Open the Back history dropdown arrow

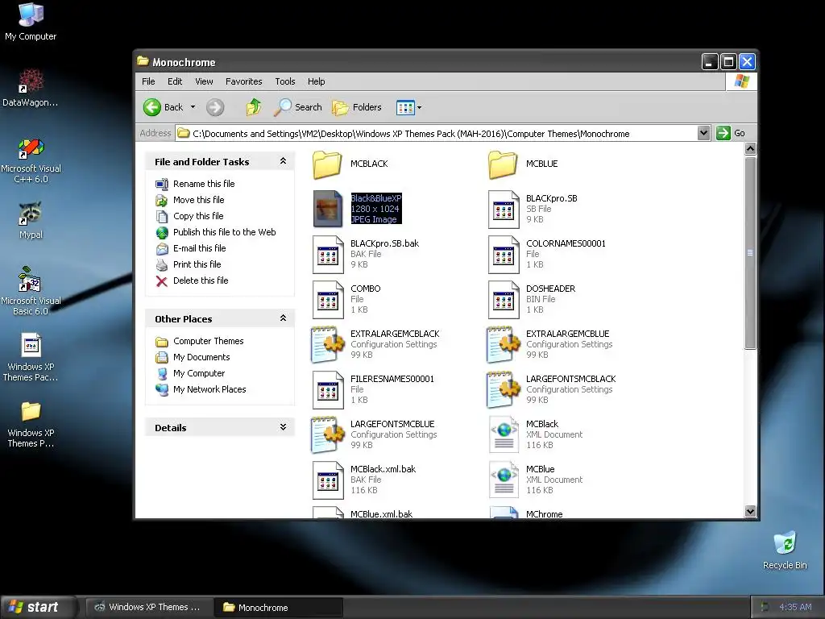pyautogui.click(x=193, y=107)
